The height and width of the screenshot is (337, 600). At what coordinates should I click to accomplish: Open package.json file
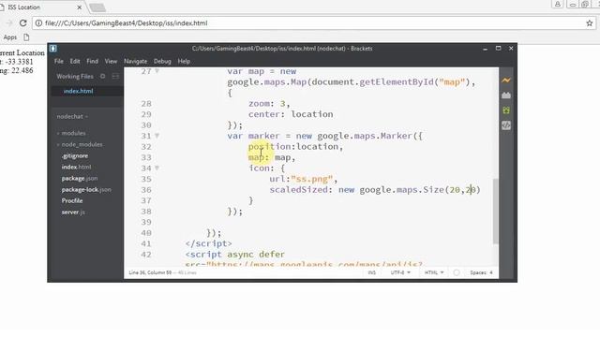(79, 179)
